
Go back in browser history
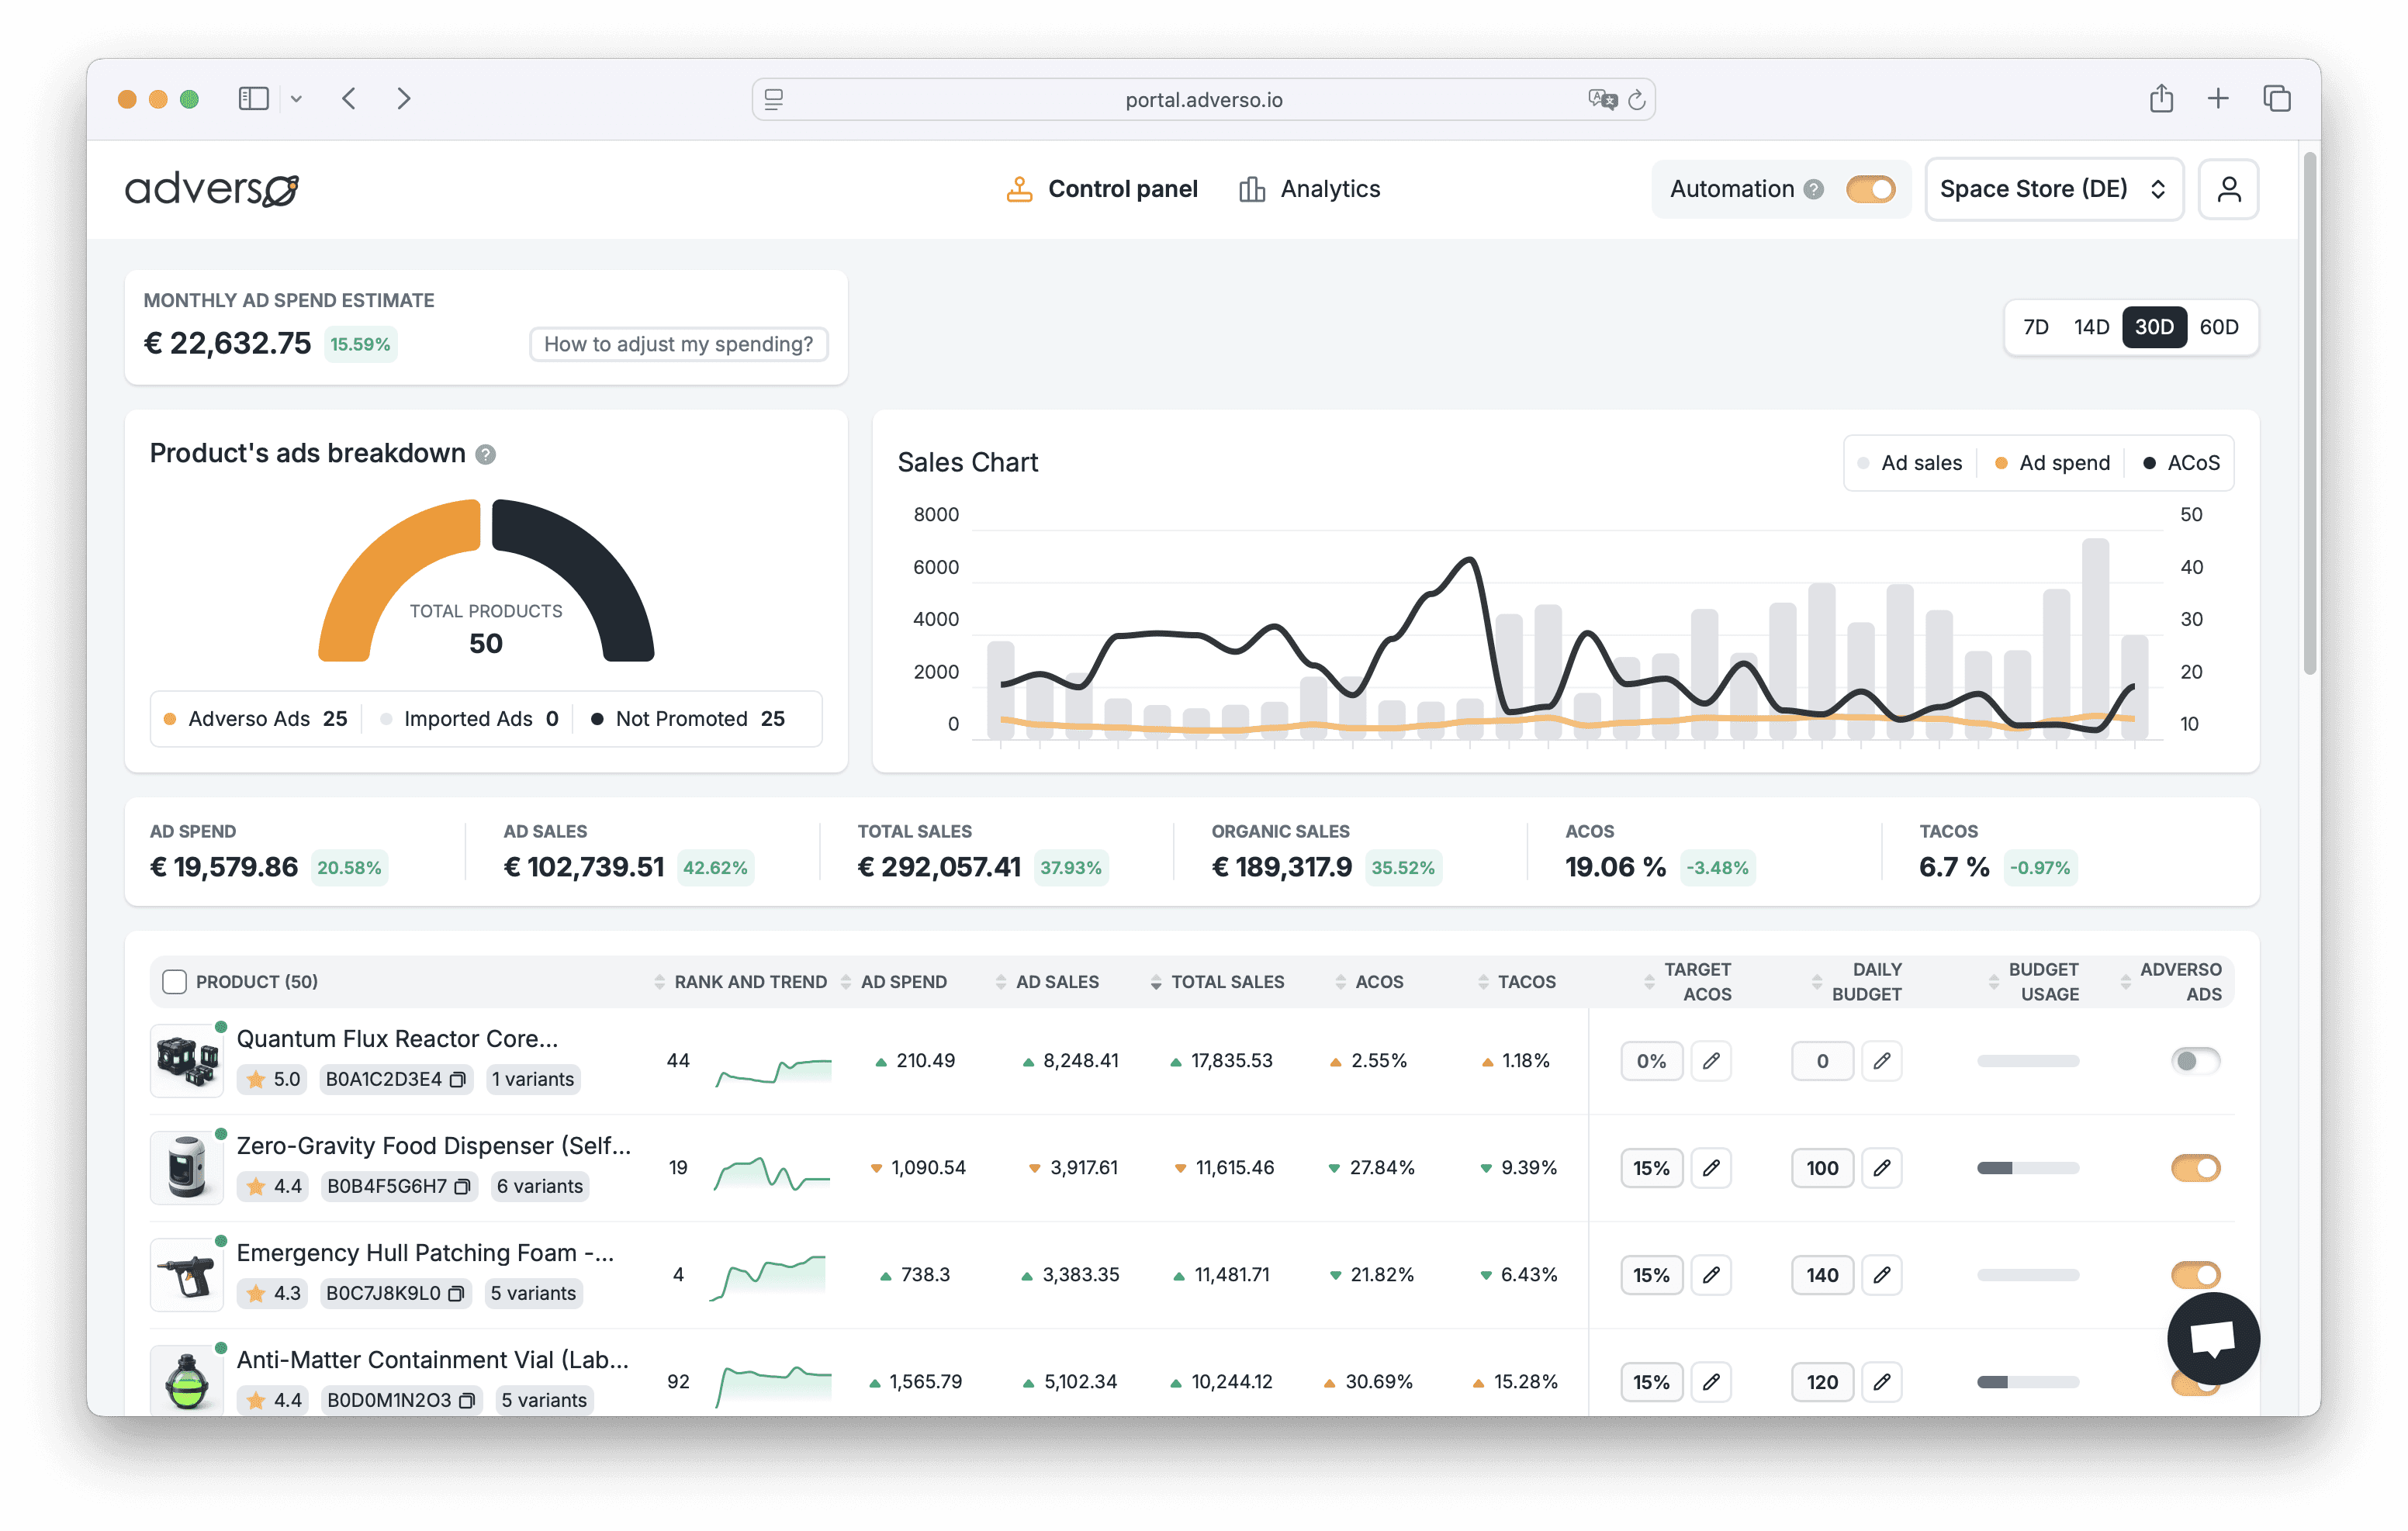point(349,98)
